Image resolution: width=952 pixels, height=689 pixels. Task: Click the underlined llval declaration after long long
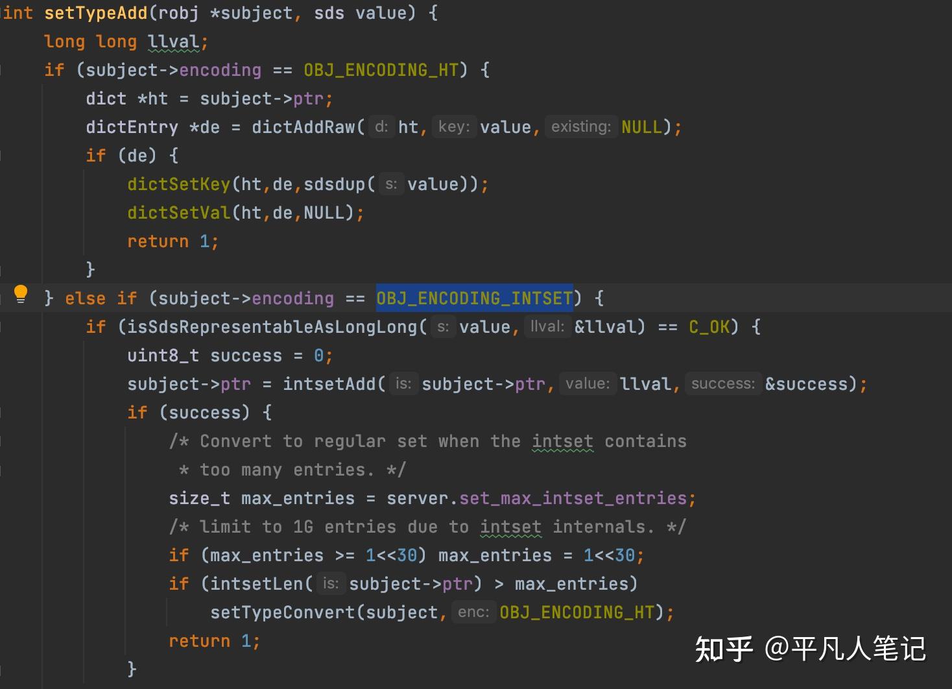point(173,42)
